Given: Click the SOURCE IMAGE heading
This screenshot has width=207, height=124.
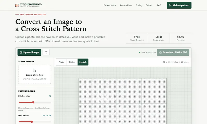Looking at the screenshot, I should 26,61.
